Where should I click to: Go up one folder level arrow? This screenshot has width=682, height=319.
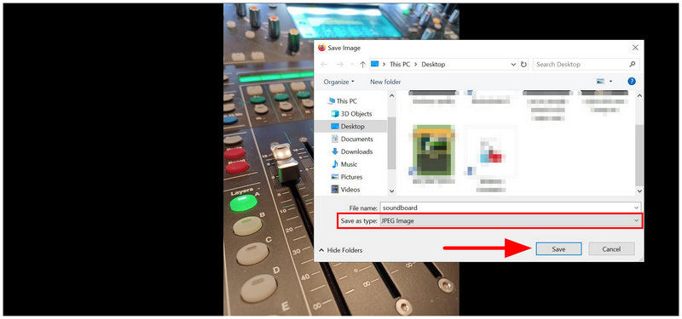pyautogui.click(x=363, y=65)
